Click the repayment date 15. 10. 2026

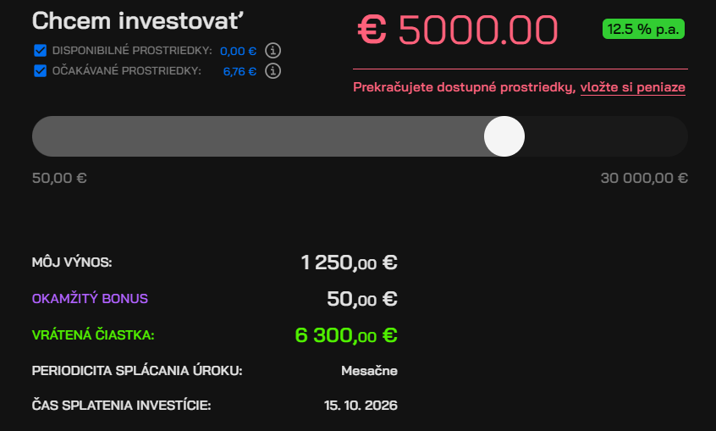click(x=361, y=406)
